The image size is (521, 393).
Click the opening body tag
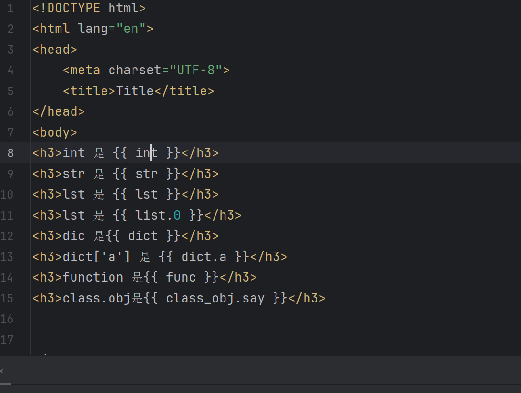click(54, 132)
